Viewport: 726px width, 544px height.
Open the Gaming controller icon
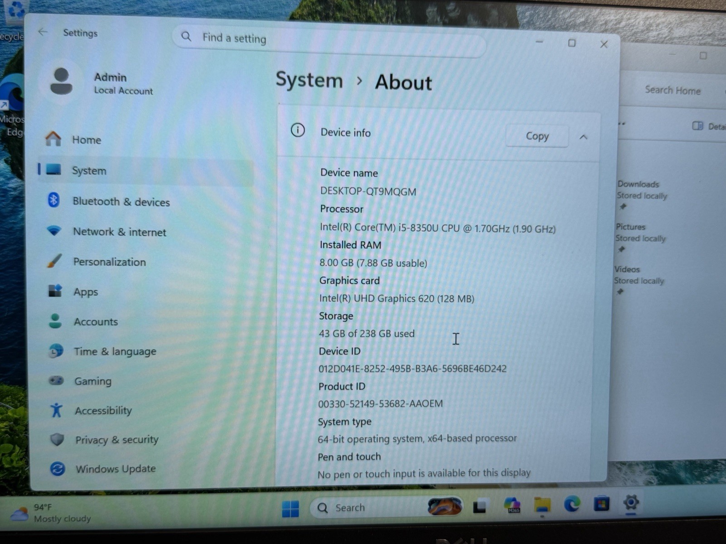56,380
